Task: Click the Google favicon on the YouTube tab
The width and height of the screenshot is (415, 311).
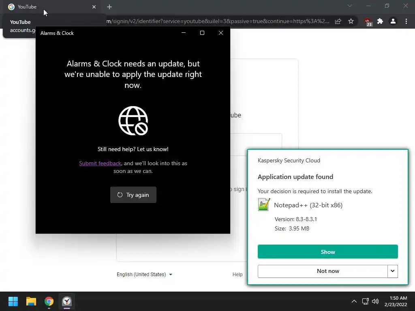Action: point(11,7)
